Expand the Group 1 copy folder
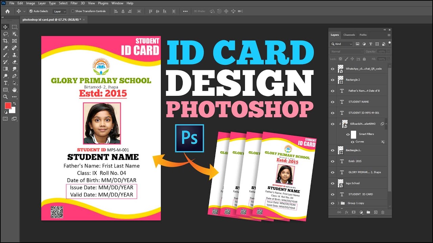 338,203
